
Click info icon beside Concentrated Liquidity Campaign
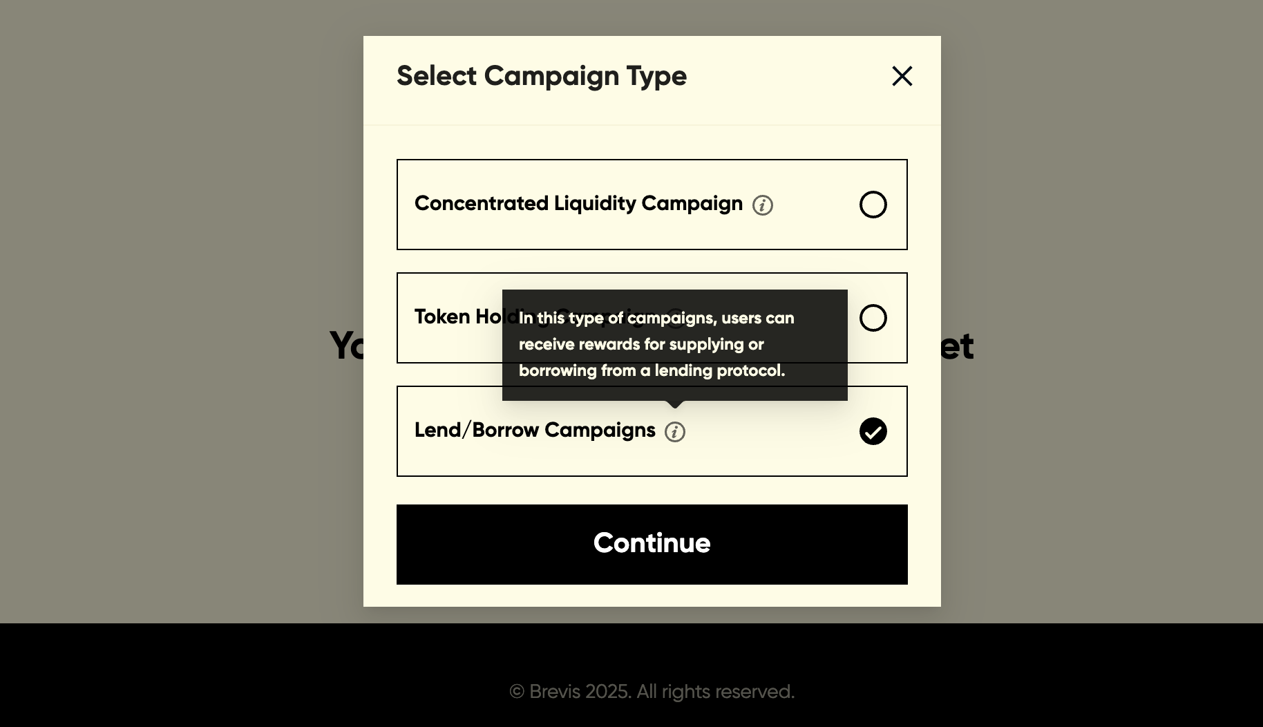762,205
